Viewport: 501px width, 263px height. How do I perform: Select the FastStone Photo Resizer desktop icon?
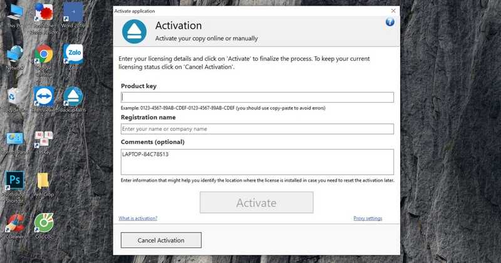click(x=44, y=13)
